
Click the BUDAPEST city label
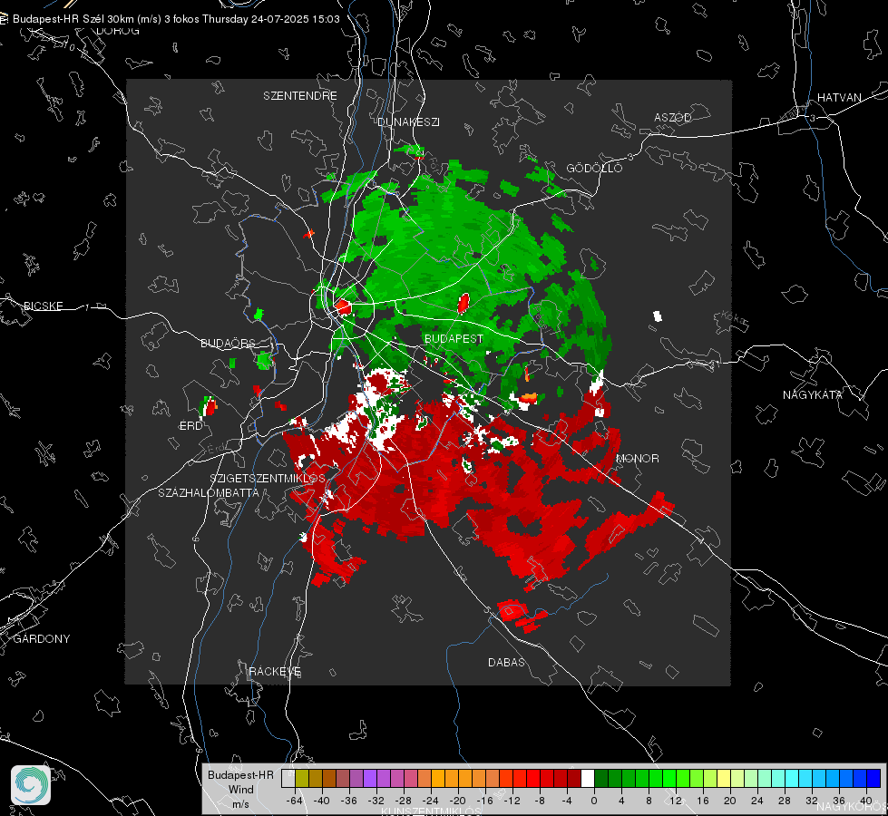click(454, 338)
